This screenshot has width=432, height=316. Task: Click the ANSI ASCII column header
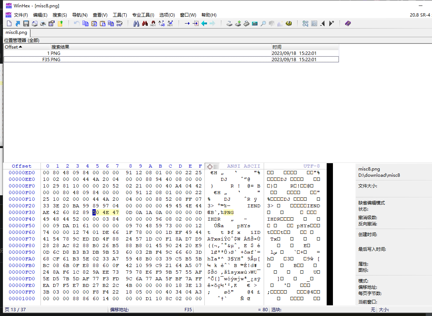tap(243, 166)
